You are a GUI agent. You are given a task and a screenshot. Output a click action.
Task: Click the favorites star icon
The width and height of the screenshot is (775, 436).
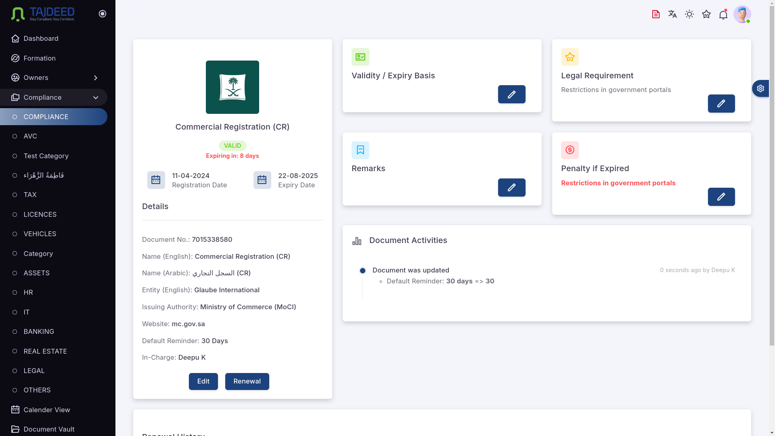pyautogui.click(x=706, y=14)
